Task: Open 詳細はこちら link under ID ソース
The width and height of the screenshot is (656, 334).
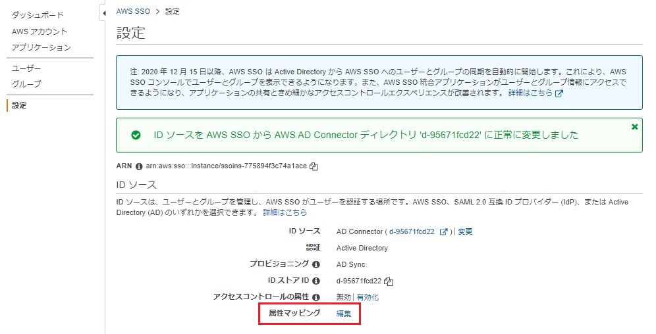Action: 285,212
